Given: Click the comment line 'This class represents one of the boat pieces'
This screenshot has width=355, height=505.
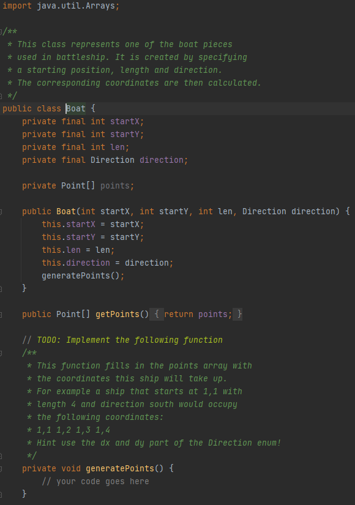Looking at the screenshot, I should click(x=125, y=45).
